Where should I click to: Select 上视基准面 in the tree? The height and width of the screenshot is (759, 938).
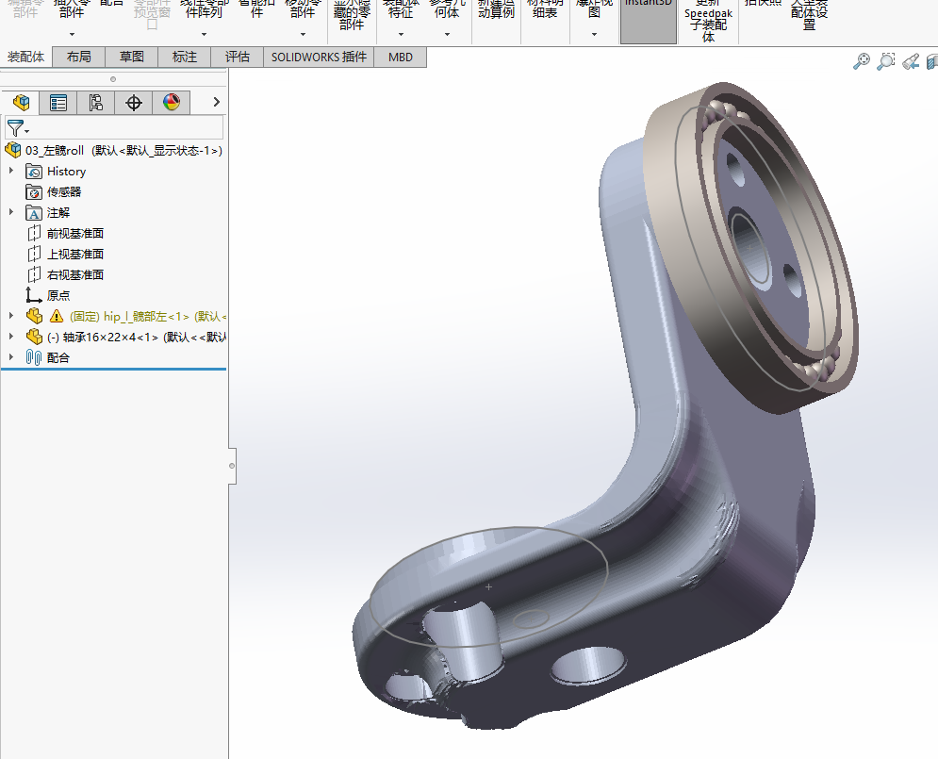[x=75, y=255]
